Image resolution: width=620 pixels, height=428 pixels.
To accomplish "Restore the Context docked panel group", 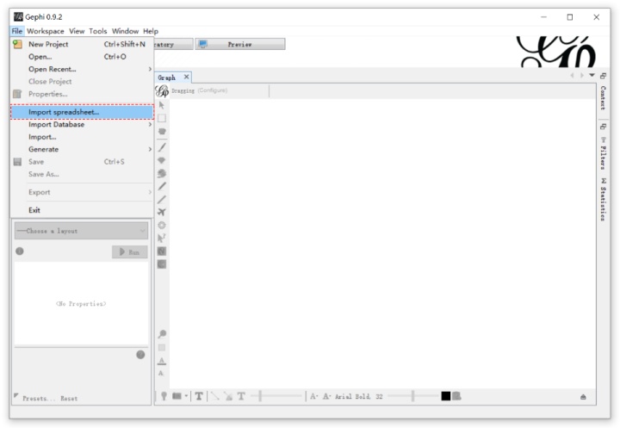I will click(x=603, y=76).
